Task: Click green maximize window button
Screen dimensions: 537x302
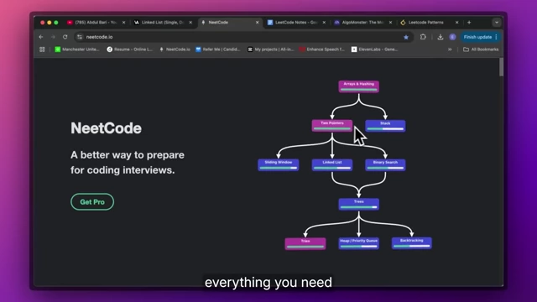Action: [x=56, y=23]
